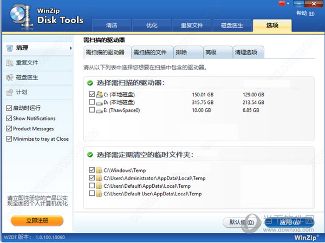
Task: Open the 高级 sub-tab
Action: [x=218, y=52]
